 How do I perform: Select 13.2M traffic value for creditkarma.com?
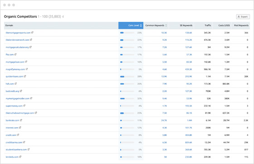[x=208, y=143]
